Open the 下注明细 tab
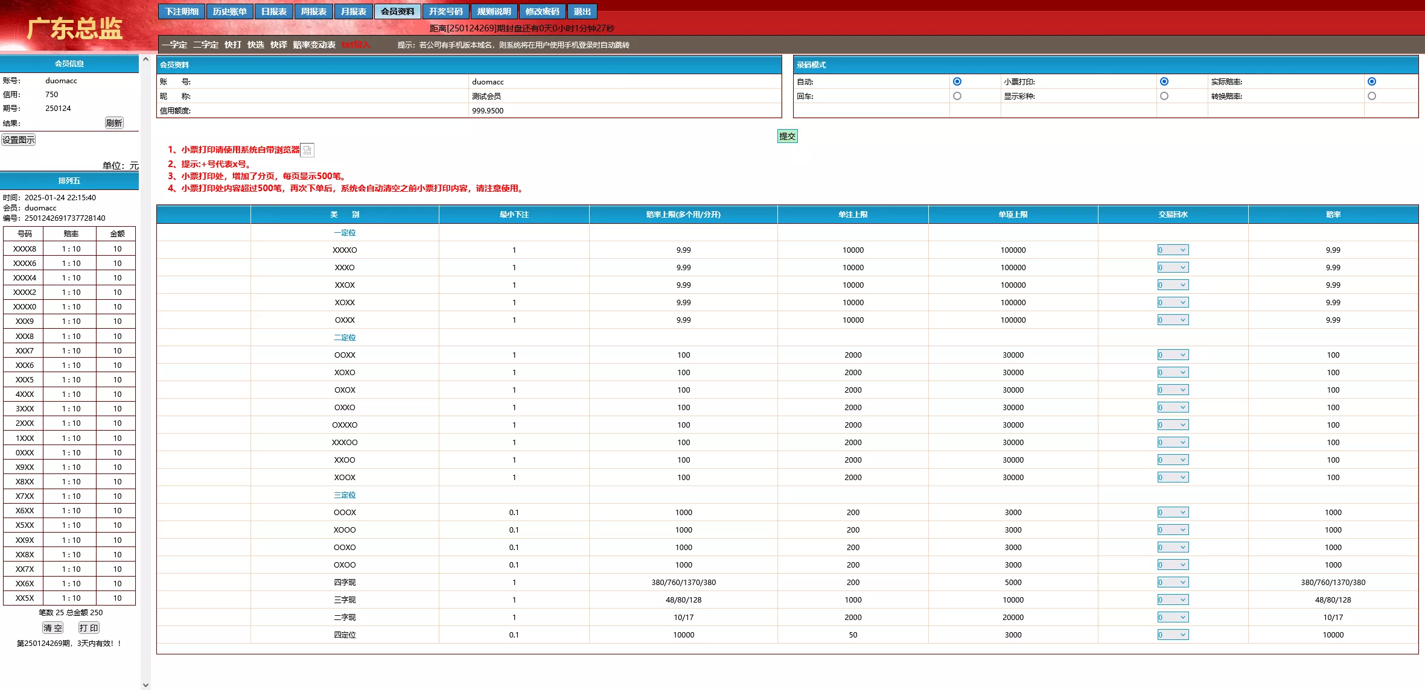Screen dimensions: 1425x690 pos(182,11)
